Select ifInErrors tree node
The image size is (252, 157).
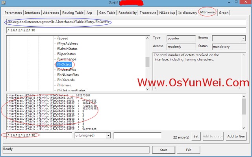(65, 85)
